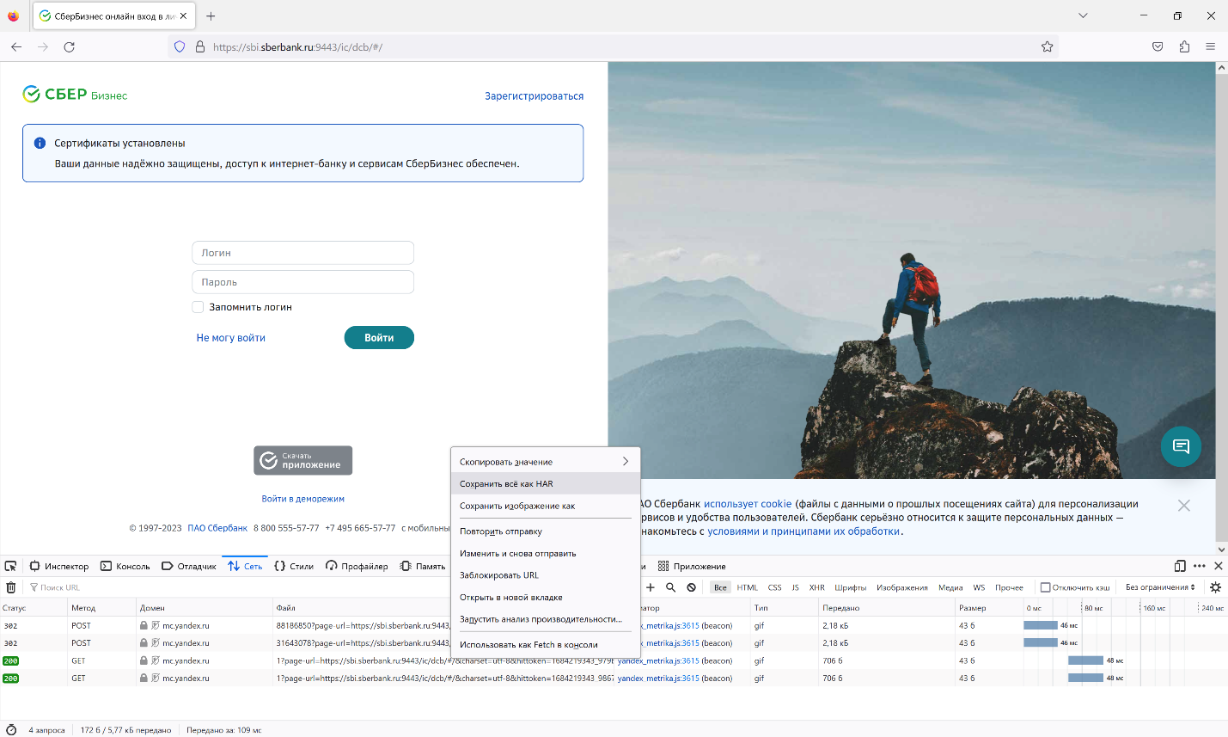Close the СберБизнес browser tab

(x=183, y=15)
